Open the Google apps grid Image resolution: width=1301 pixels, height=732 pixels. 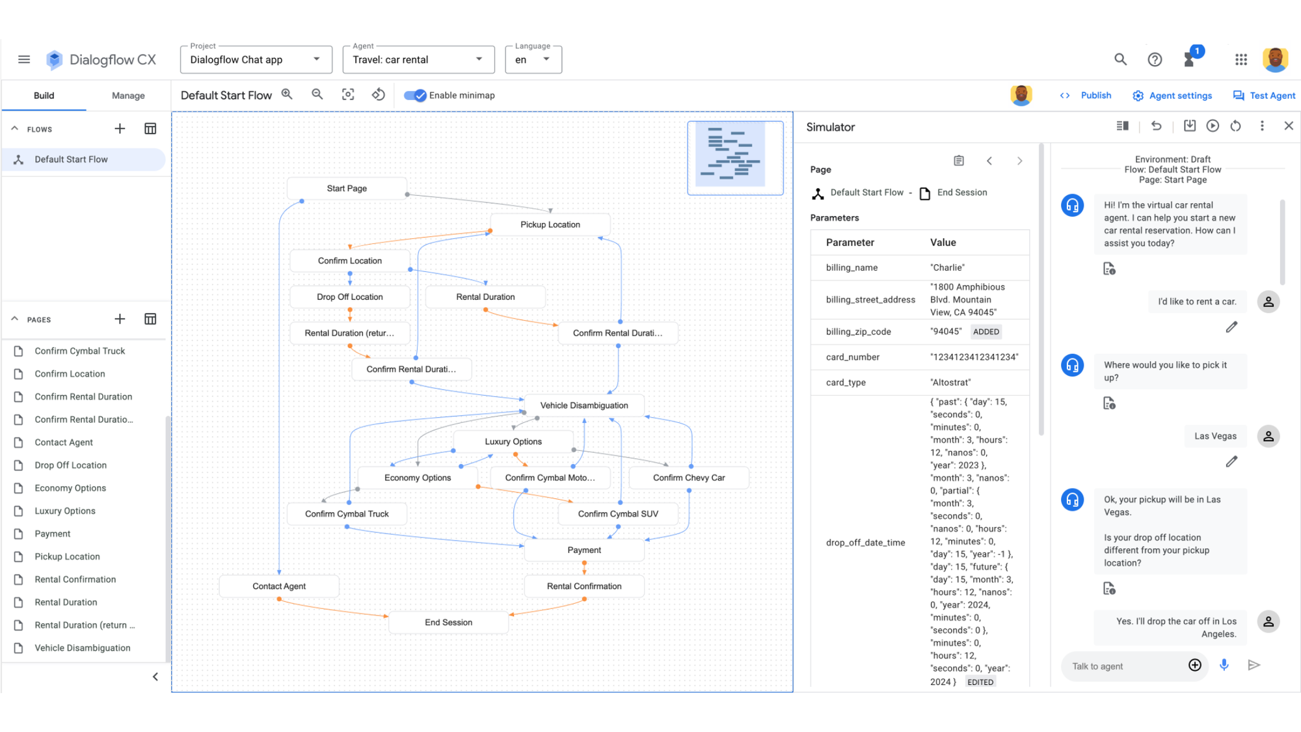pos(1241,59)
